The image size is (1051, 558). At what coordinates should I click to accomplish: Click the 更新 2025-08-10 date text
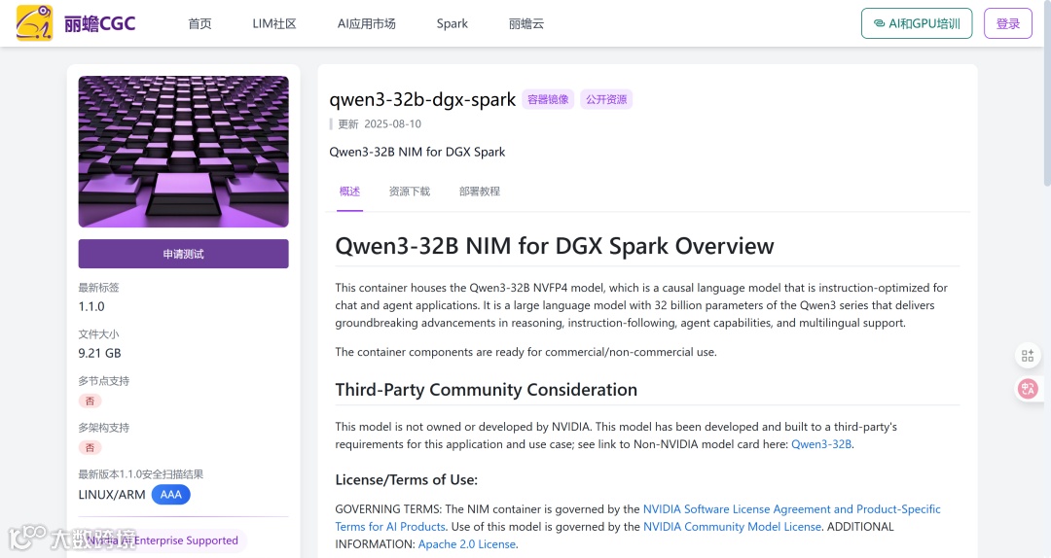pos(380,123)
